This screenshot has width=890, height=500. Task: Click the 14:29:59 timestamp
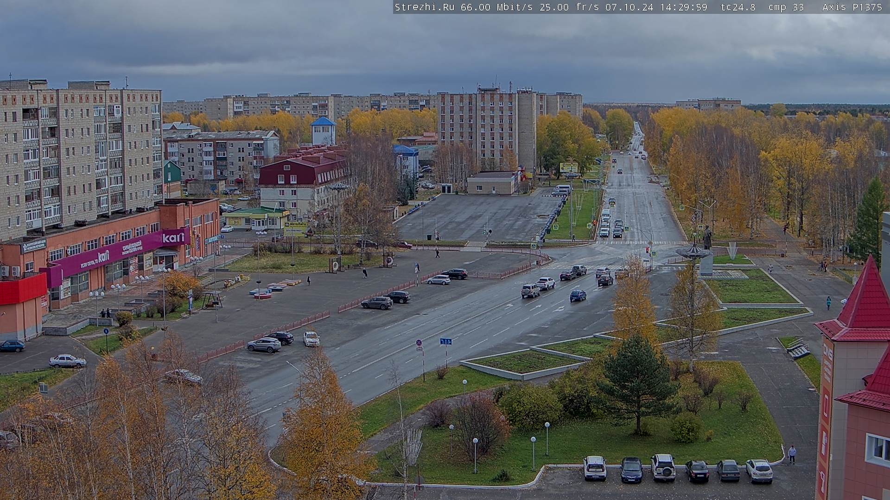(x=684, y=7)
